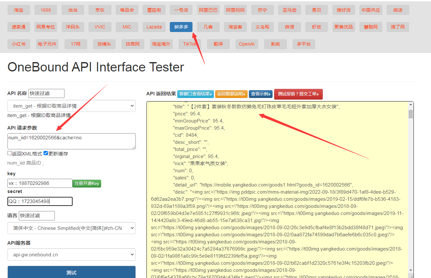Click the results vertical scrollbar thumb
431x278 pixels.
click(411, 114)
